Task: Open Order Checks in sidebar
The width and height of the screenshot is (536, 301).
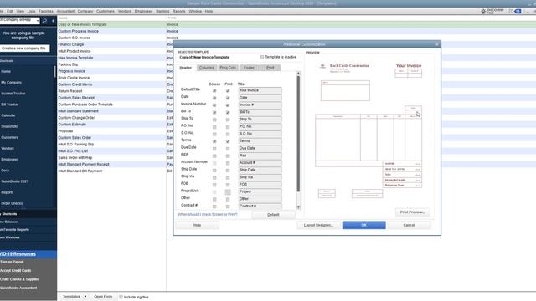Action: (x=12, y=203)
